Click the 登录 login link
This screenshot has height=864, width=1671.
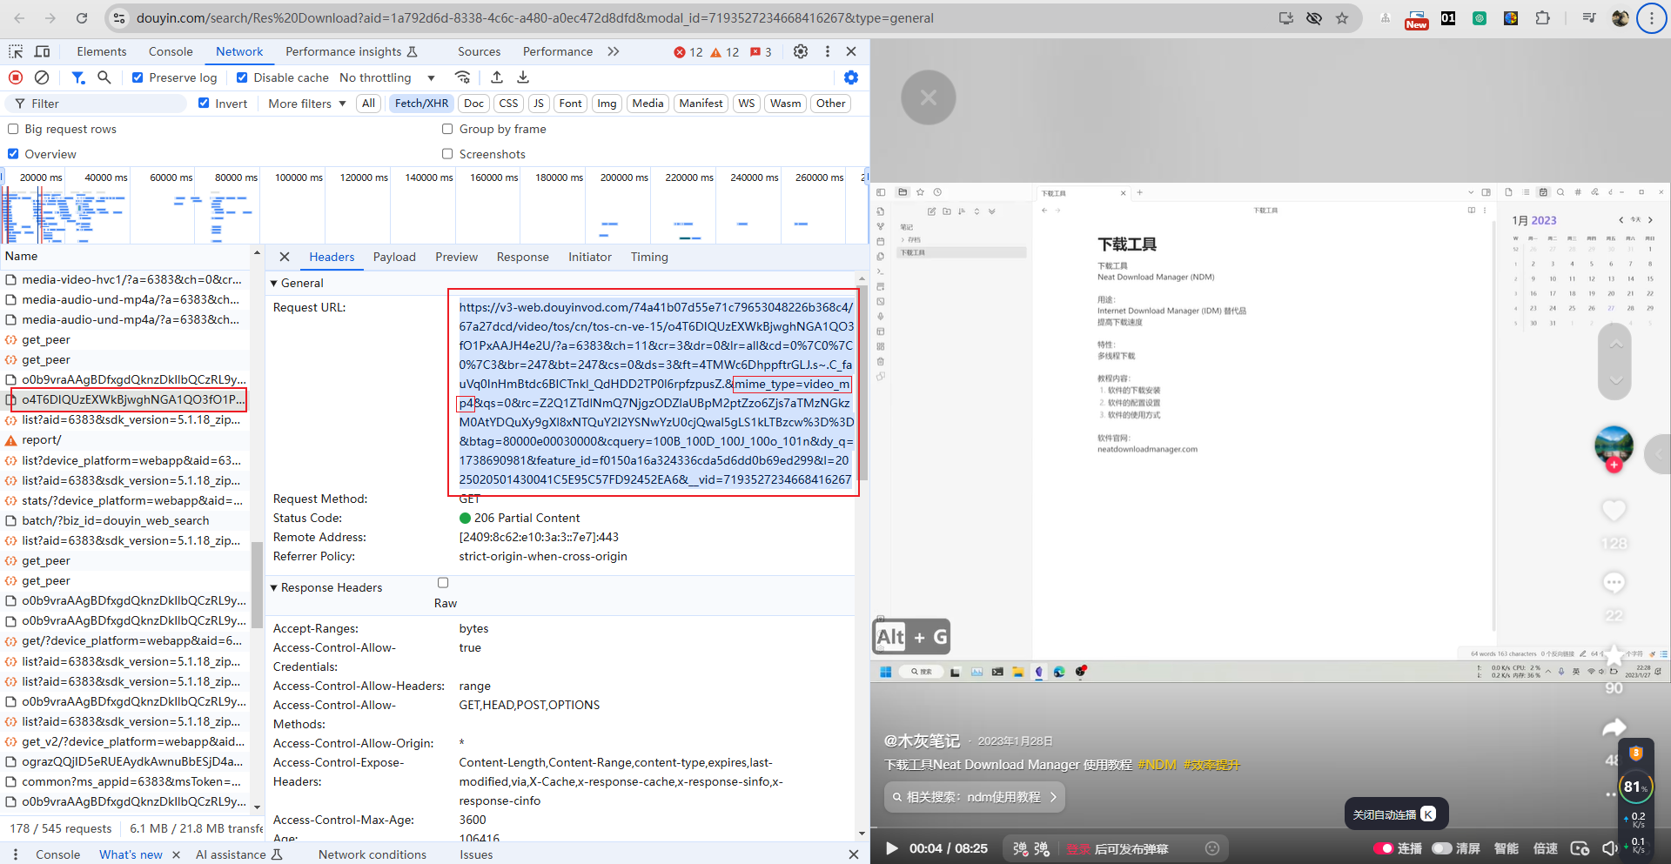[1079, 849]
